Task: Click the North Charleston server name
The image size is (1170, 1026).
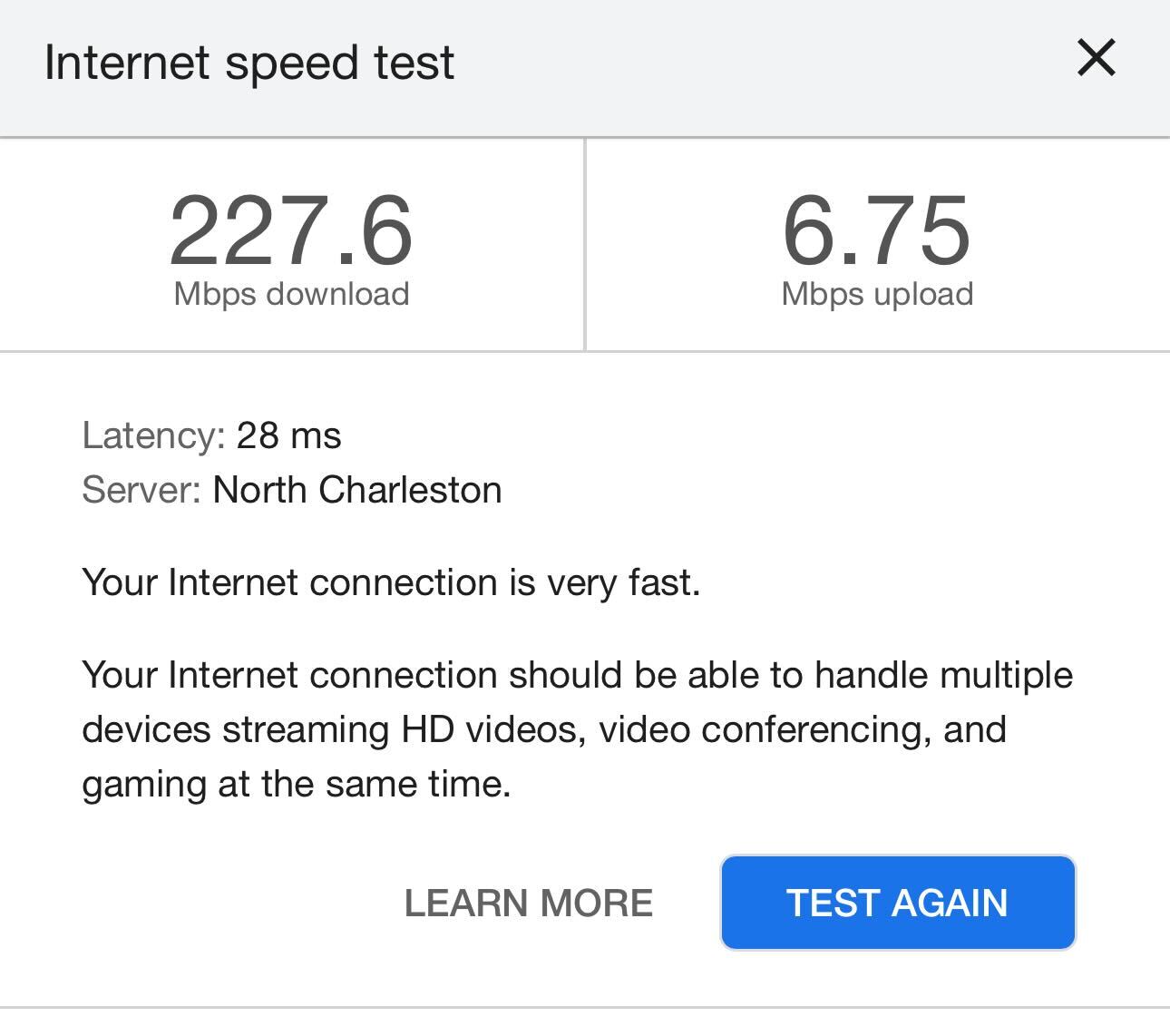Action: (x=356, y=489)
